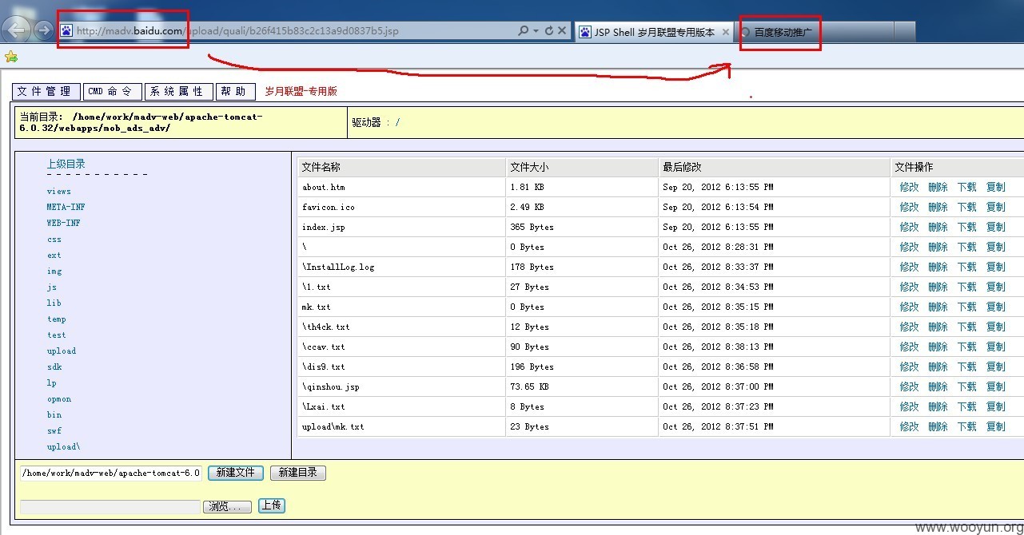Click 修改 for \dis9.txt

909,367
